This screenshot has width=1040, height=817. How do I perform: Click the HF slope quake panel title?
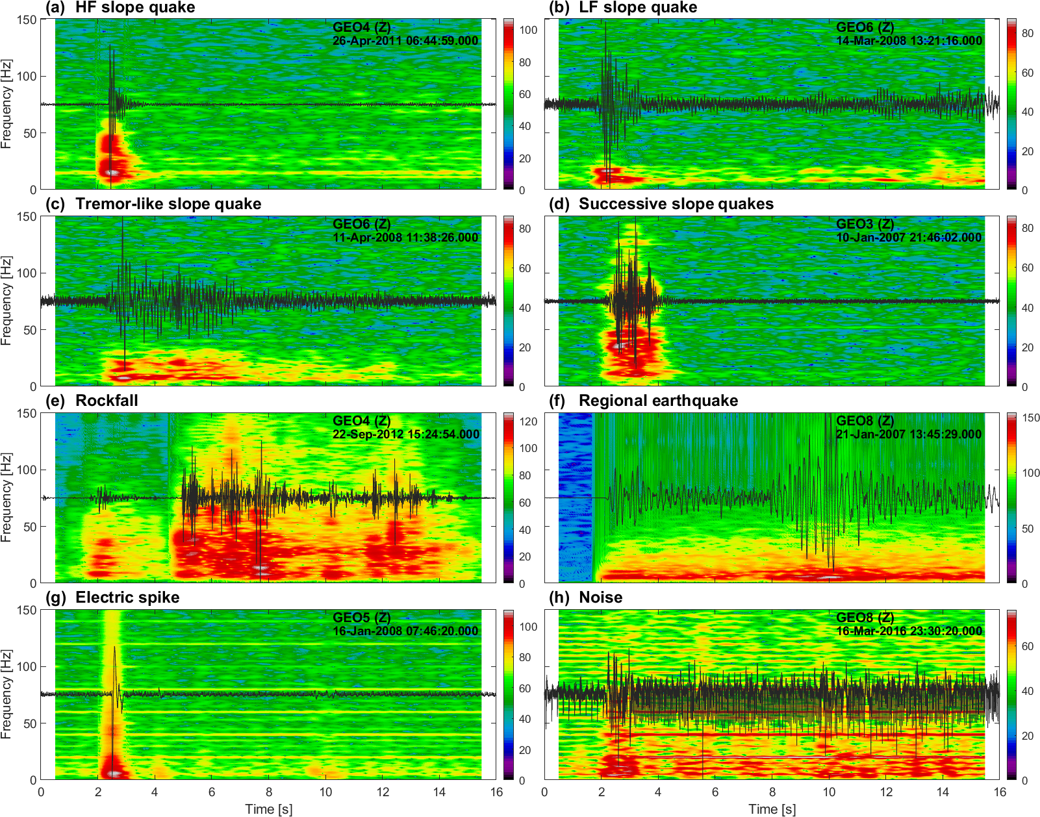134,8
